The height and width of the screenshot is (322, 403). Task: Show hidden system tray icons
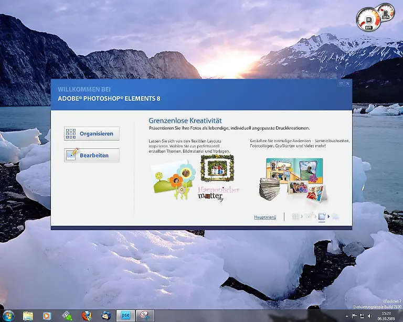[346, 316]
